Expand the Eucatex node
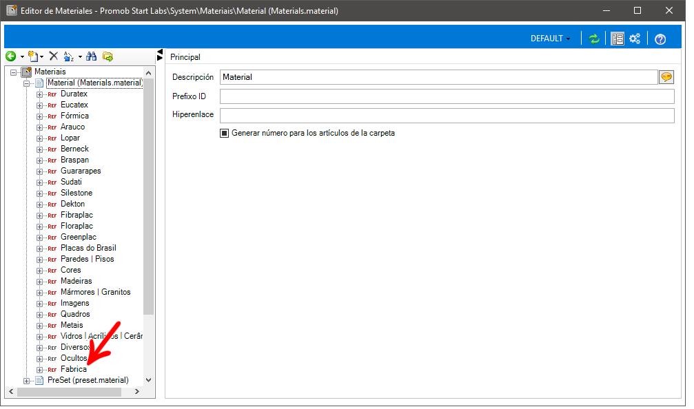Viewport: 694px width, 409px height. point(39,105)
